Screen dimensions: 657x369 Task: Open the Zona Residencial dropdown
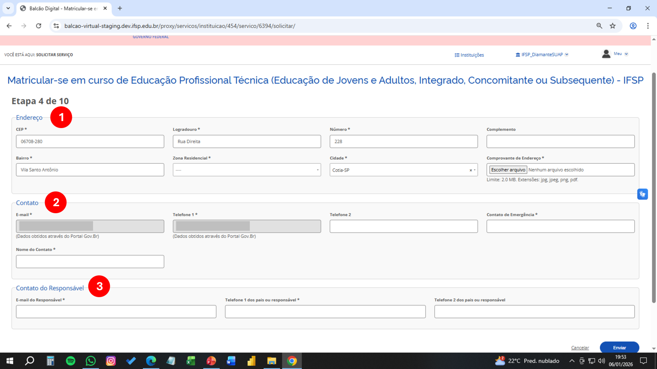pyautogui.click(x=246, y=169)
